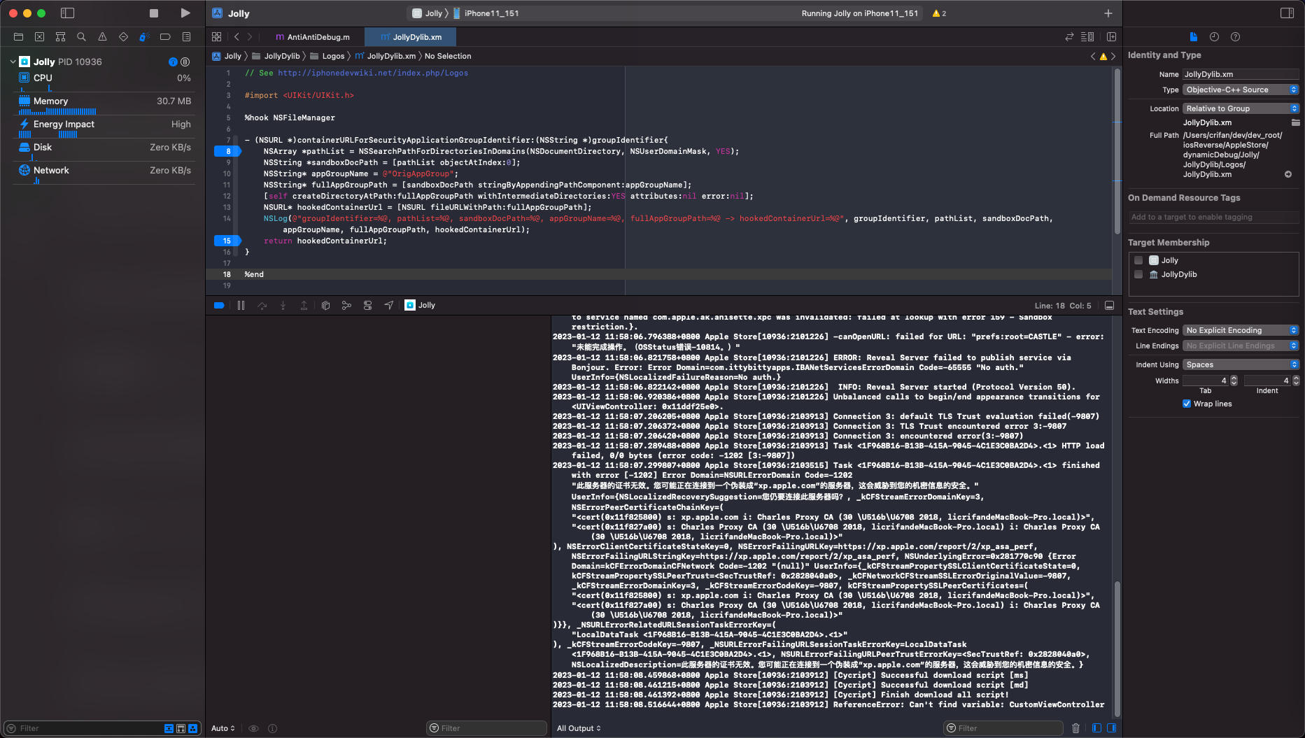Toggle the navigator sidebar

coord(68,13)
